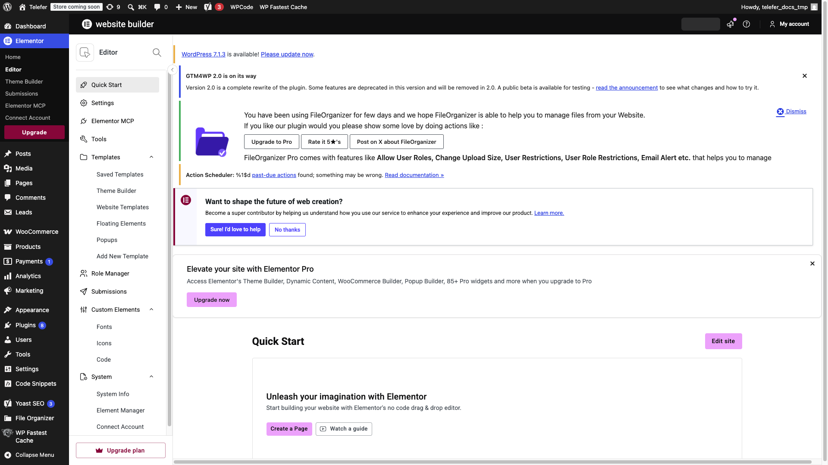This screenshot has width=828, height=465.
Task: Close the Elevate your site promo panel
Action: tap(812, 263)
